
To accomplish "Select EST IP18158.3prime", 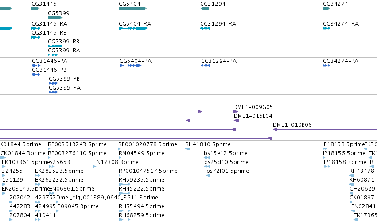I will pos(345,162).
